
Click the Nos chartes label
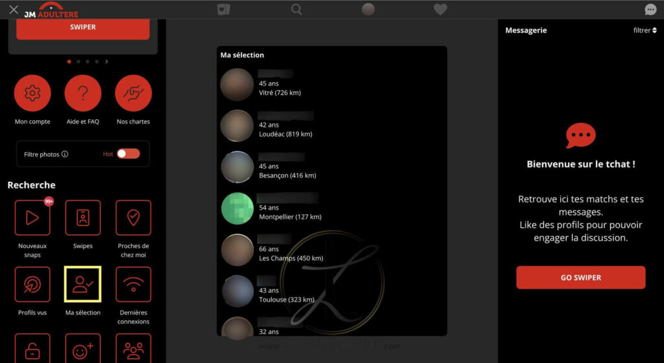(x=134, y=122)
